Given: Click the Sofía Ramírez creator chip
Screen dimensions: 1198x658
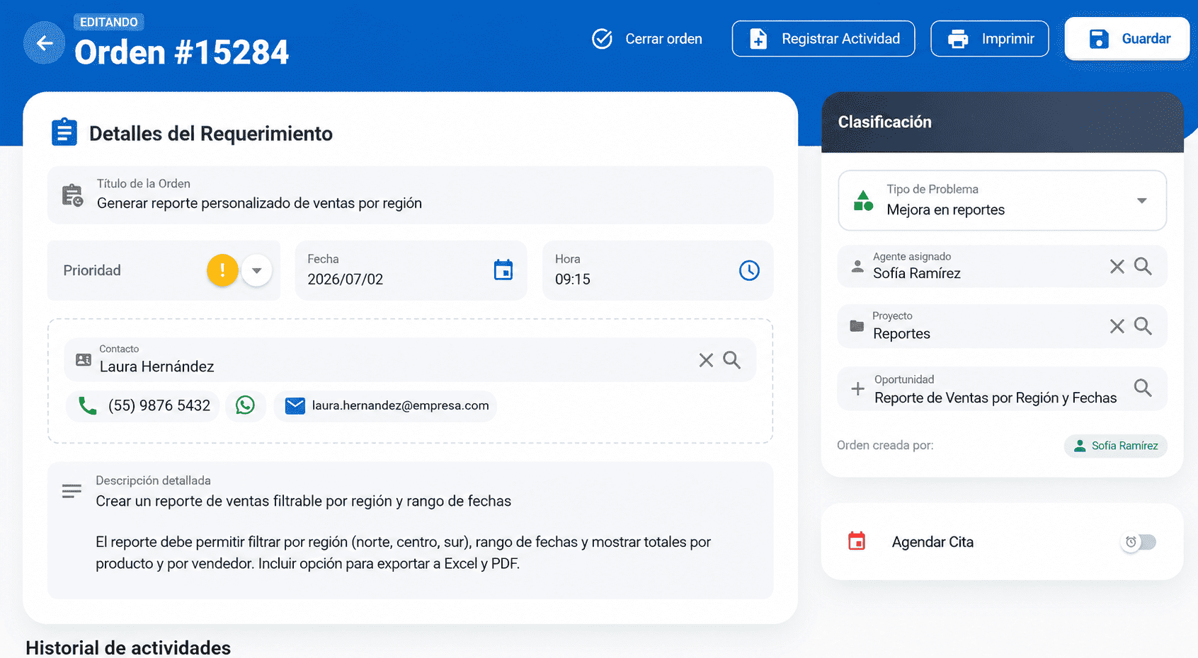Looking at the screenshot, I should 1115,446.
